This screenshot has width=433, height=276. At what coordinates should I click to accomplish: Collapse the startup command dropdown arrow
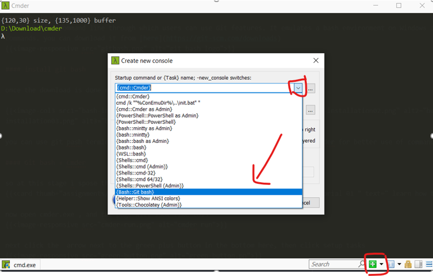pyautogui.click(x=298, y=88)
